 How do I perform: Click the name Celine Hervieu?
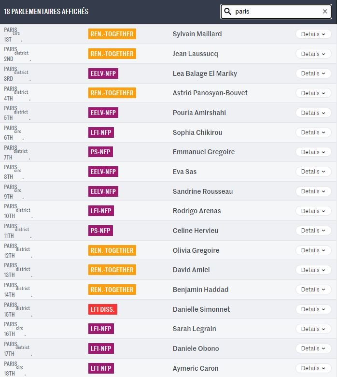(195, 231)
